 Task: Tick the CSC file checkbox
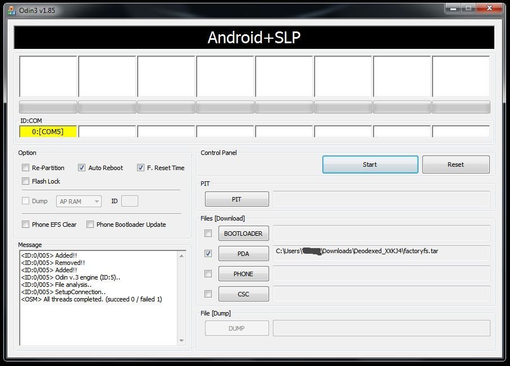tap(208, 294)
